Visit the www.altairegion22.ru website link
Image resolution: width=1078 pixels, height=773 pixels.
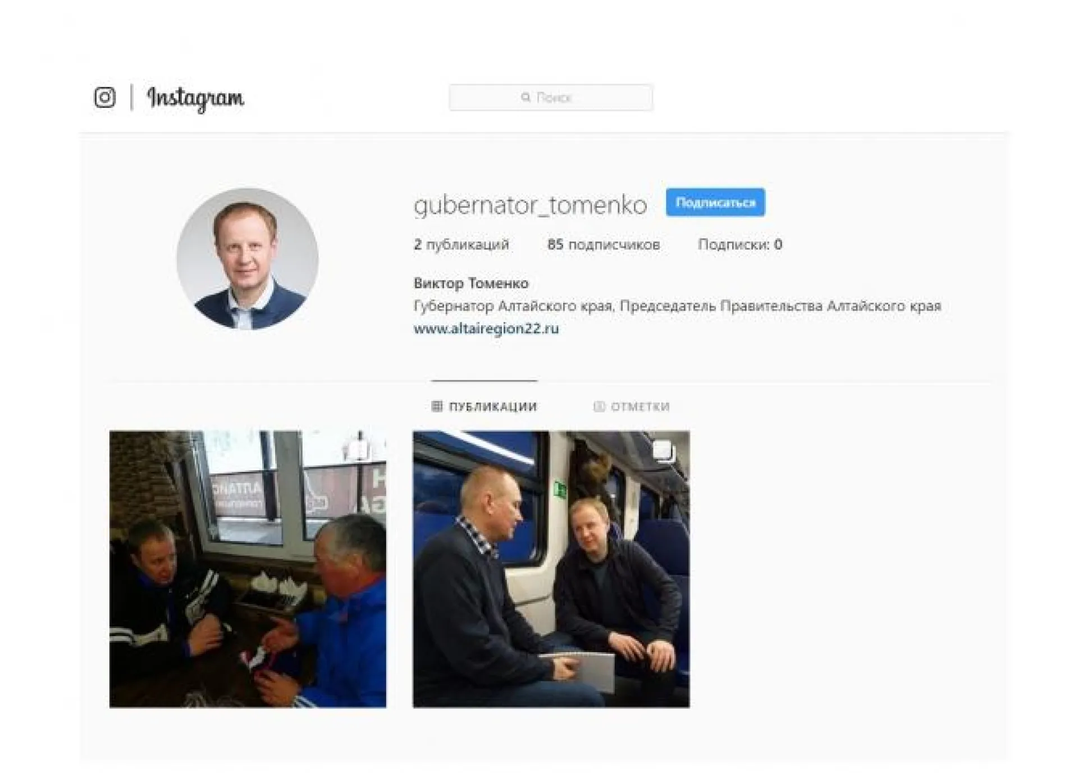486,329
